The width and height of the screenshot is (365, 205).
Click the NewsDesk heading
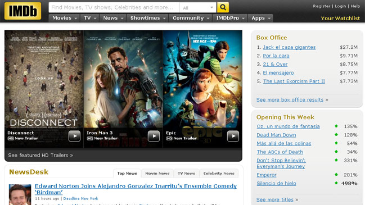[29, 172]
